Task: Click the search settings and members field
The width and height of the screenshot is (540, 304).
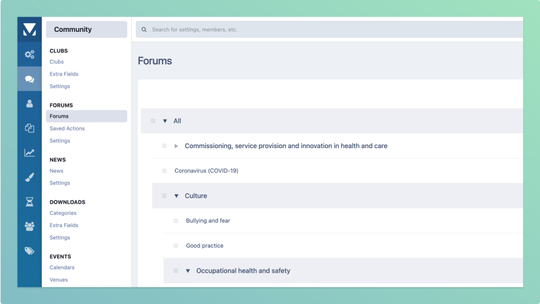Action: point(330,30)
